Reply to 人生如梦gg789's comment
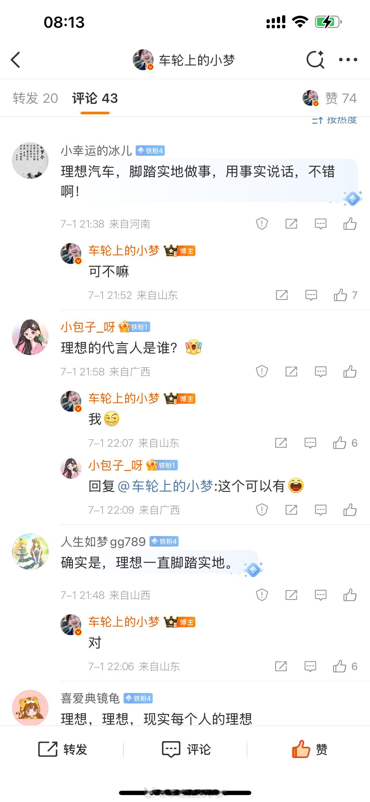The image size is (370, 802). [x=320, y=595]
